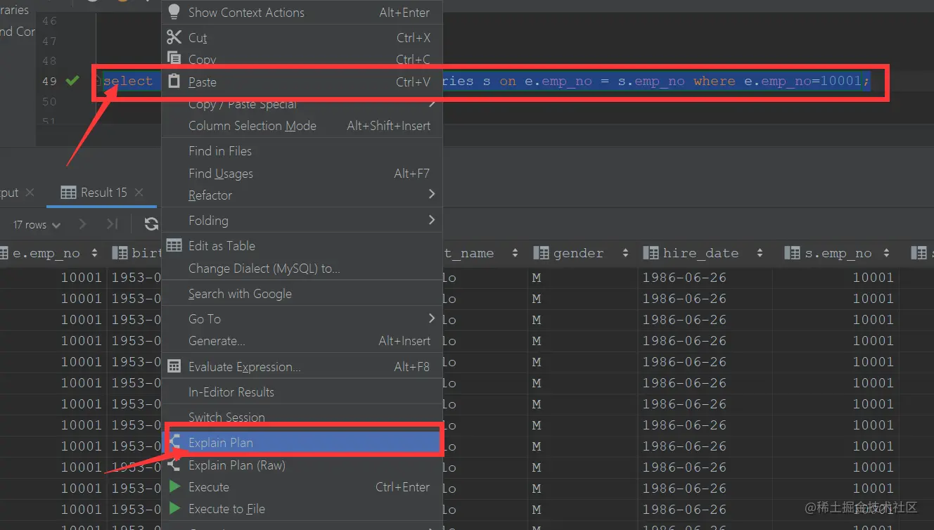Select Explain Plan (Raw) entry
Image resolution: width=934 pixels, height=530 pixels.
pyautogui.click(x=302, y=465)
